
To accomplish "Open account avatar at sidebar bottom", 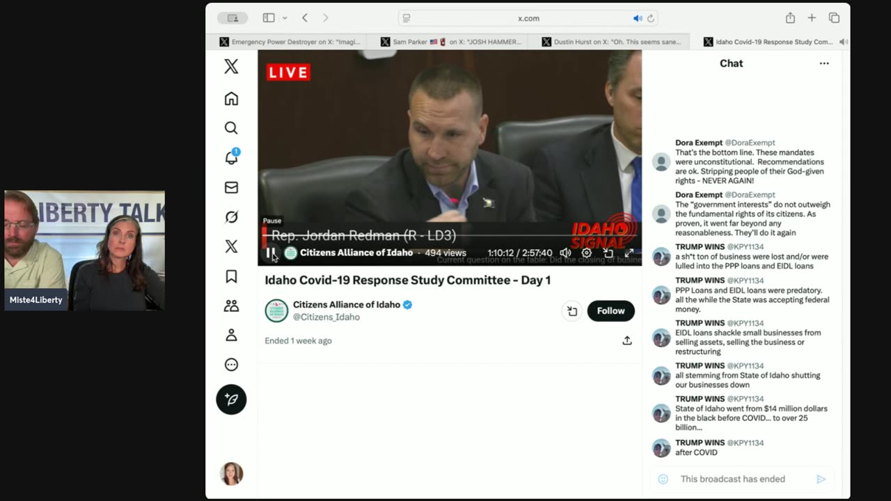I will [231, 474].
